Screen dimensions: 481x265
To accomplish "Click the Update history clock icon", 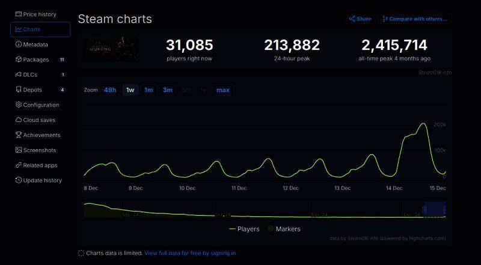I will click(19, 180).
